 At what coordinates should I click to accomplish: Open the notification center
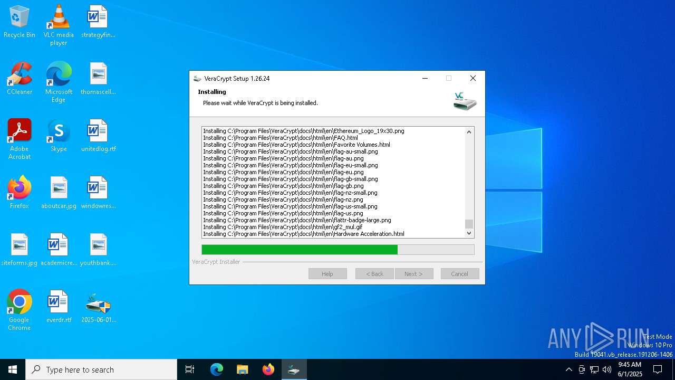(x=658, y=369)
